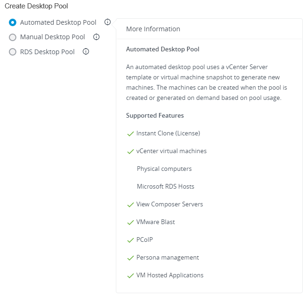305x296 pixels.
Task: Click checkmark beside Persona management
Action: (130, 258)
